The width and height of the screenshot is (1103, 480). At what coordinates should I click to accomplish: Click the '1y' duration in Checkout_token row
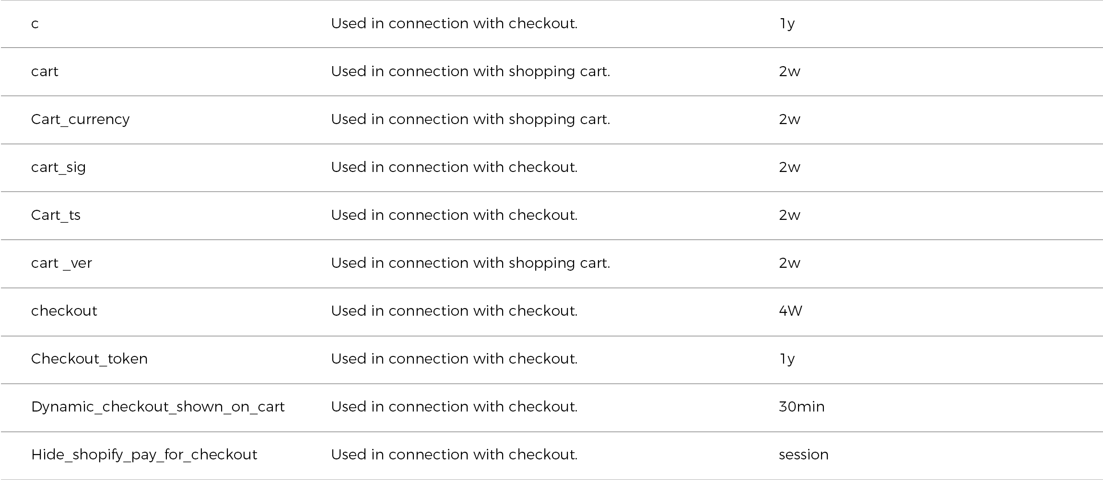click(787, 359)
